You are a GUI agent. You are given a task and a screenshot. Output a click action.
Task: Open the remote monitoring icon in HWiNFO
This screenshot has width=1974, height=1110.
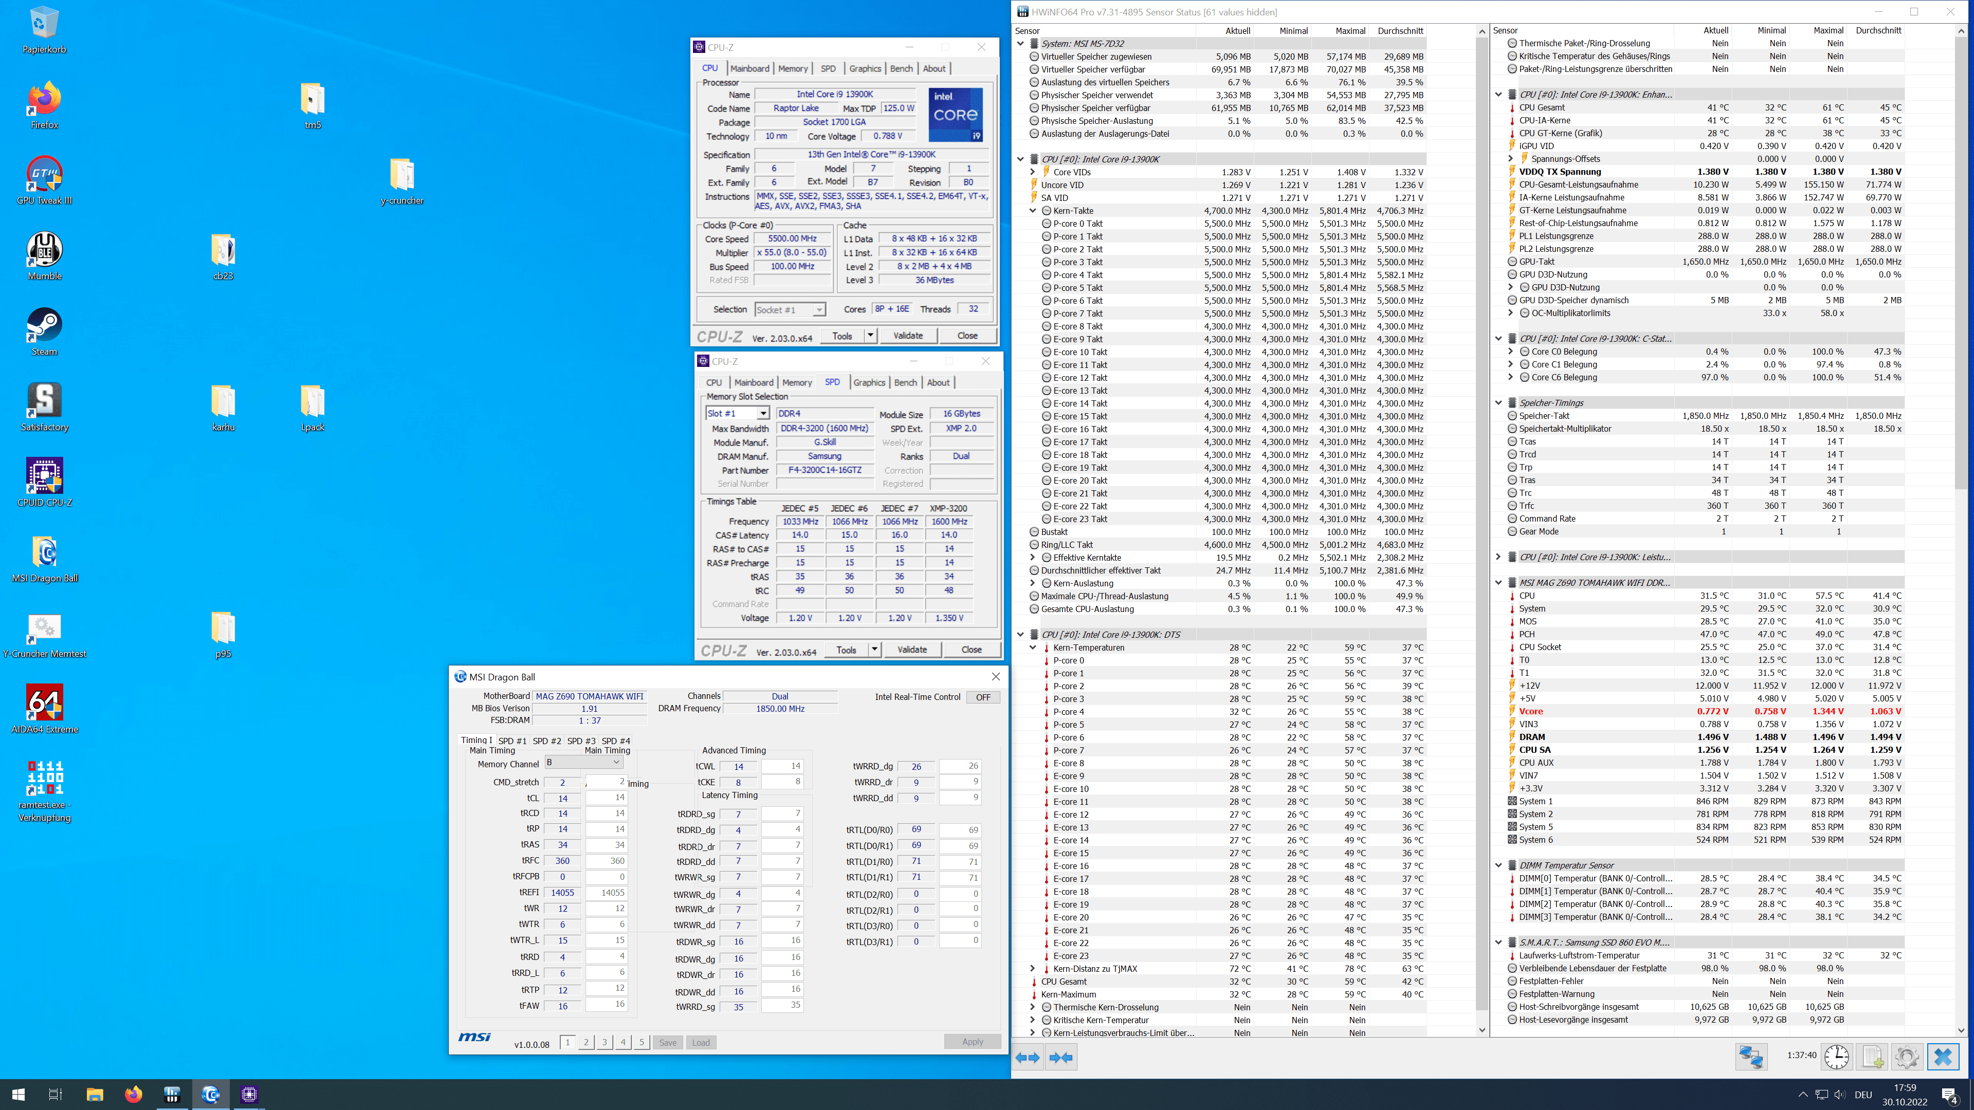1751,1057
